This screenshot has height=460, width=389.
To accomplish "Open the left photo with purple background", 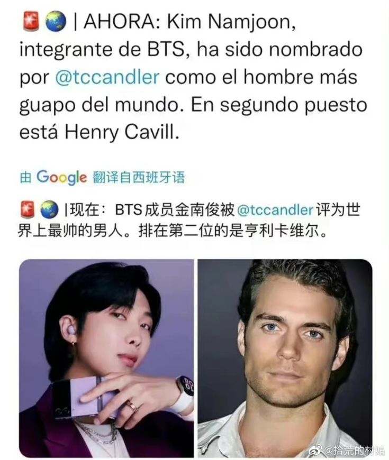I will pyautogui.click(x=106, y=358).
